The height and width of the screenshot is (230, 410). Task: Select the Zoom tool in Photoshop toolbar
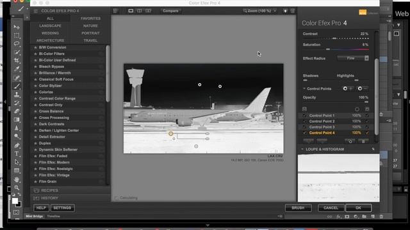coord(17,187)
